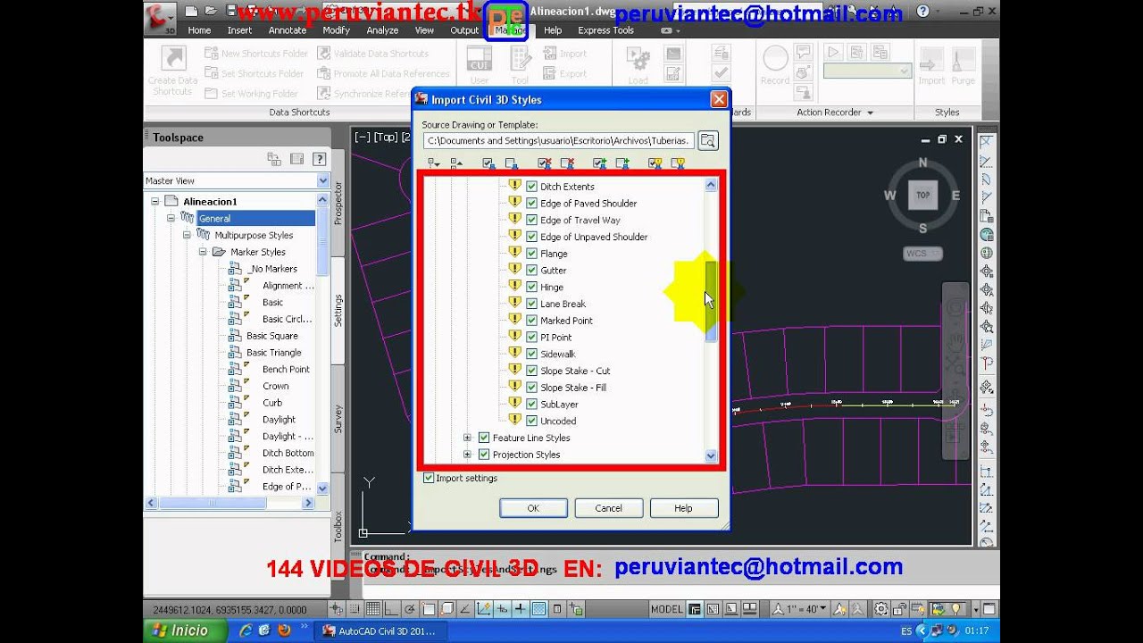Click the Toolspace help question mark icon
Image resolution: width=1143 pixels, height=643 pixels.
(x=319, y=159)
